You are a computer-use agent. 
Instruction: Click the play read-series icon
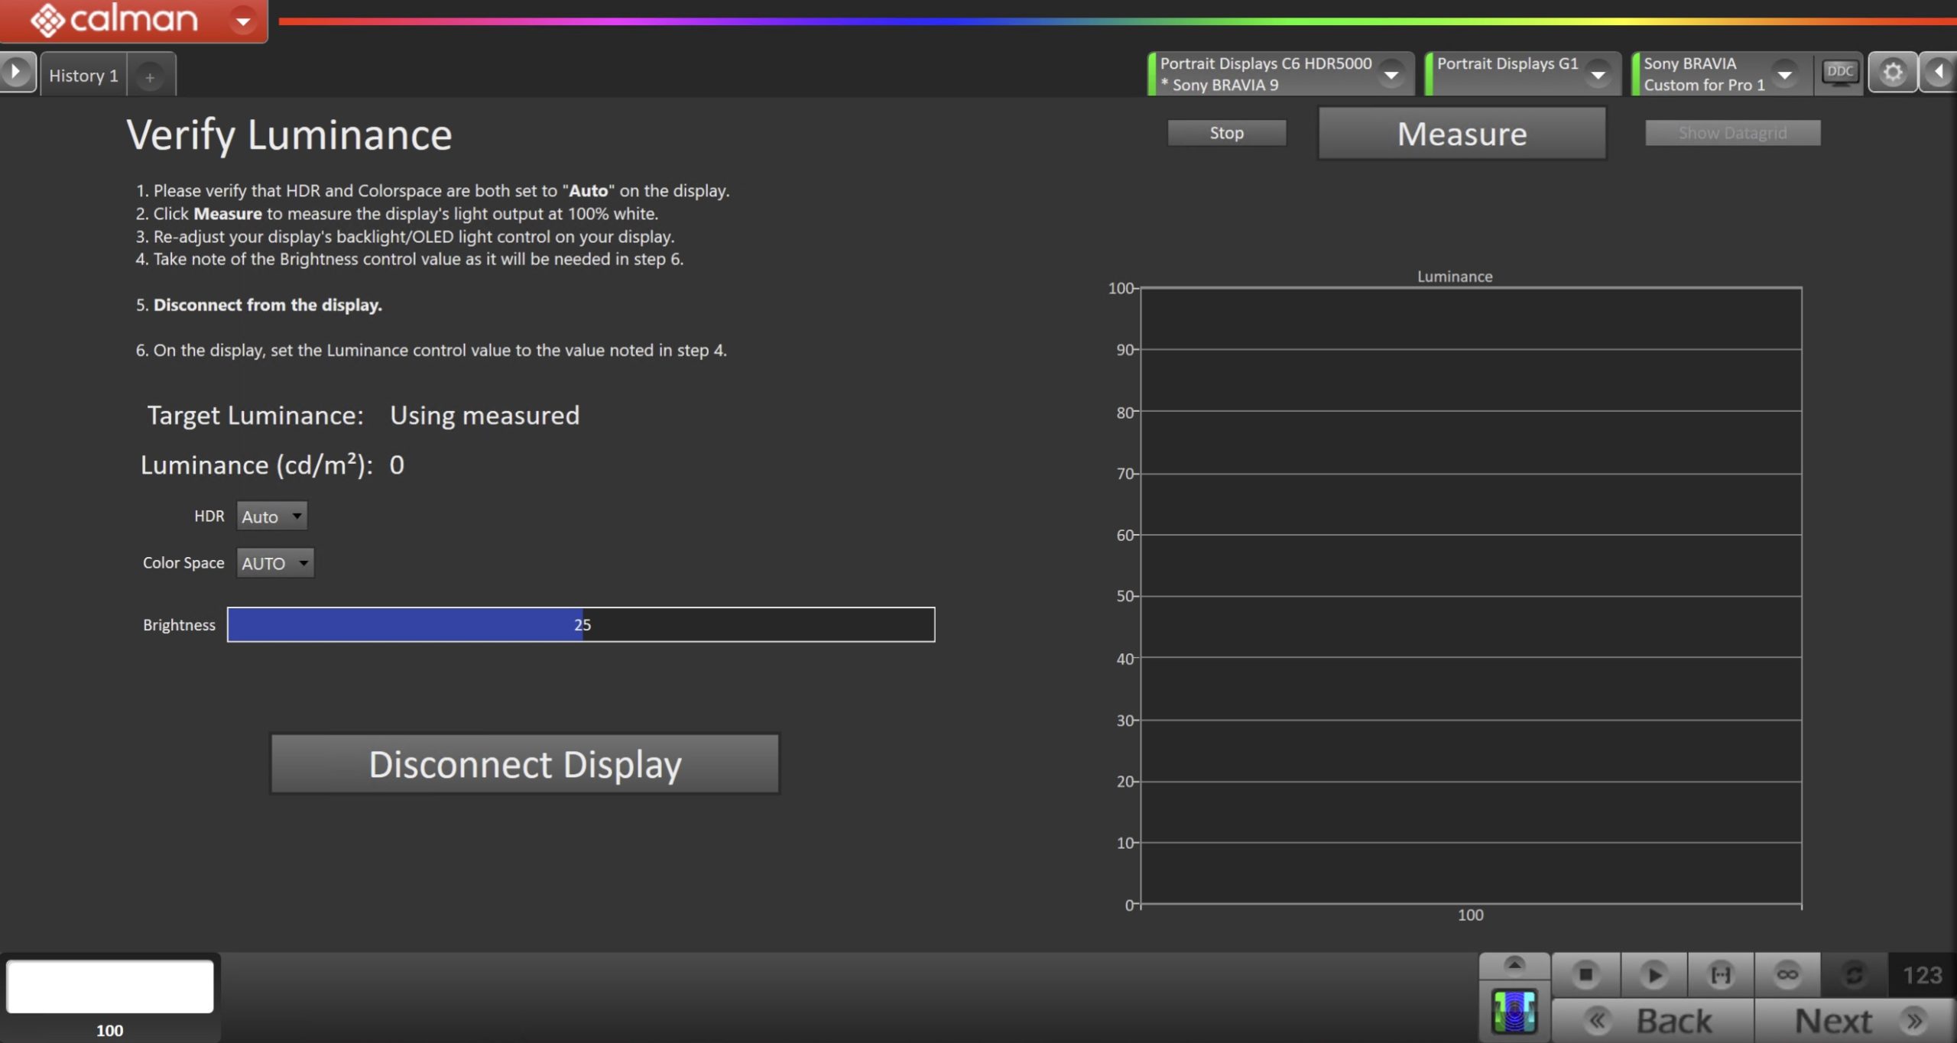pyautogui.click(x=1653, y=974)
